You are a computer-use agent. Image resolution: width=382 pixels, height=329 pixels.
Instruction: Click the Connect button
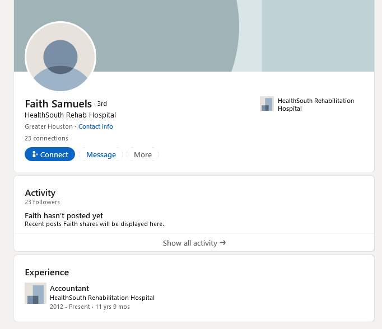tap(50, 154)
